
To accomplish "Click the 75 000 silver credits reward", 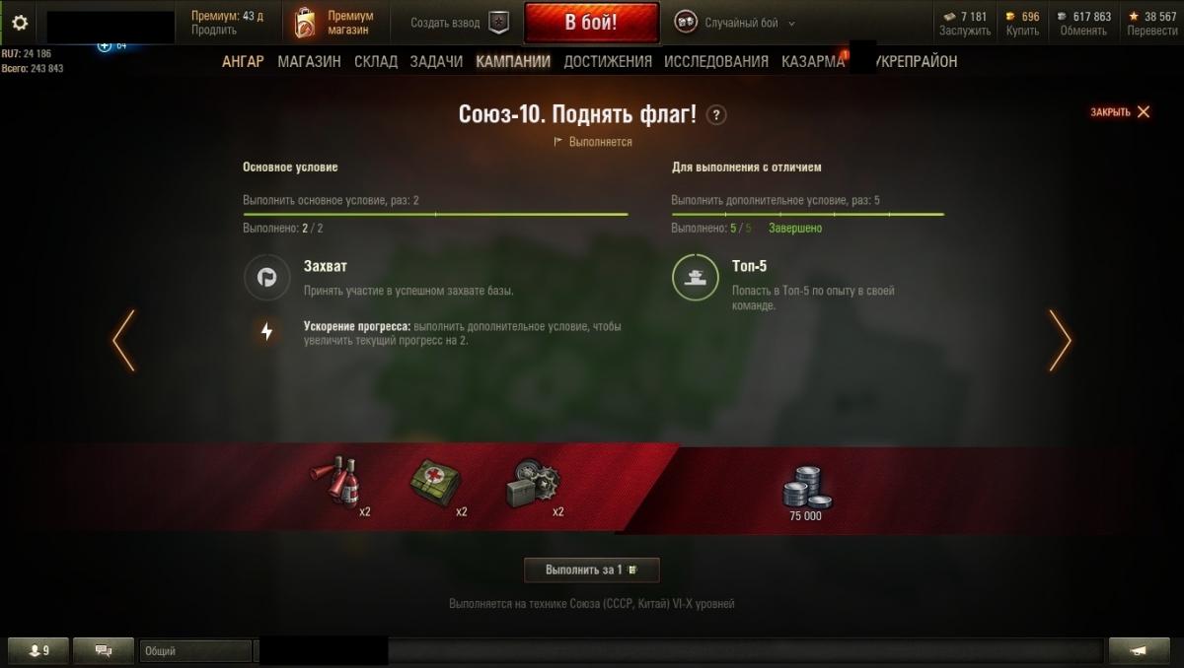I will [x=806, y=493].
